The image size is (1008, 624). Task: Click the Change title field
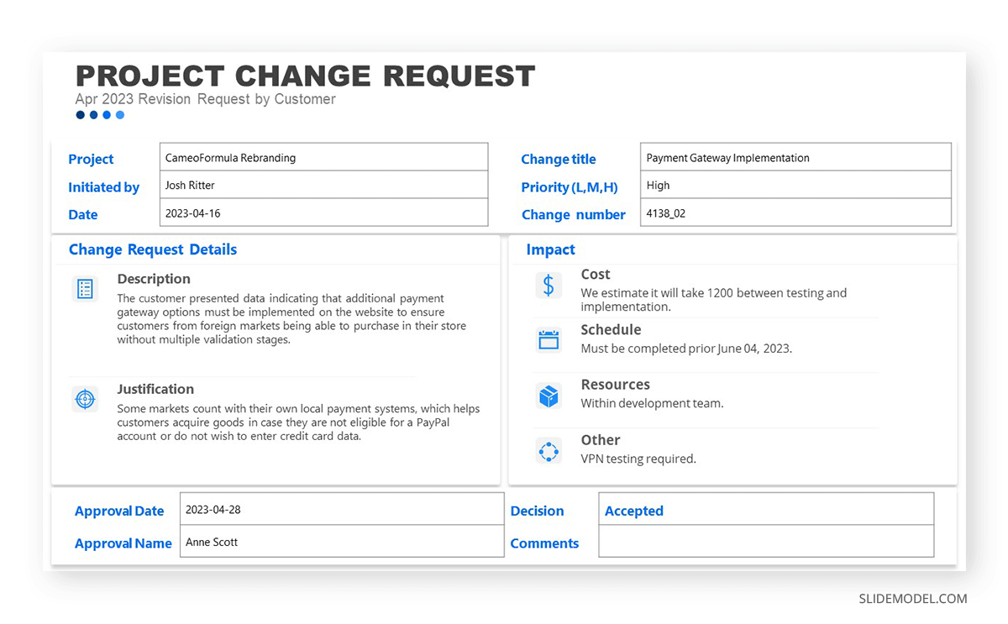coord(795,157)
